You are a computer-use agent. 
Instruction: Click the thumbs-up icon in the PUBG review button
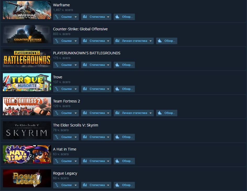(x=117, y=65)
